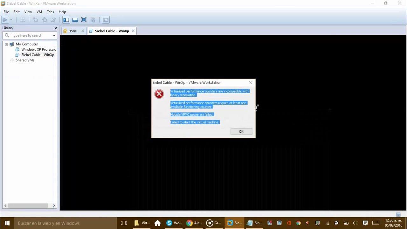Click the library horizontal scrollbar thumb
407x229 pixels.
tap(28, 205)
